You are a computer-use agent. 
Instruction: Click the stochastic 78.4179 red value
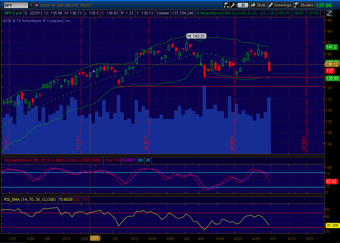click(112, 160)
